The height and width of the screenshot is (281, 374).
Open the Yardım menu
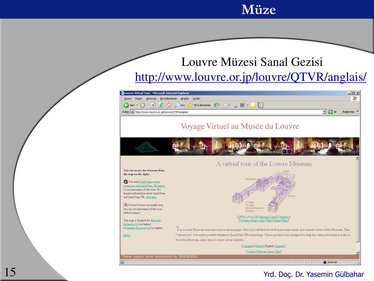pos(196,98)
